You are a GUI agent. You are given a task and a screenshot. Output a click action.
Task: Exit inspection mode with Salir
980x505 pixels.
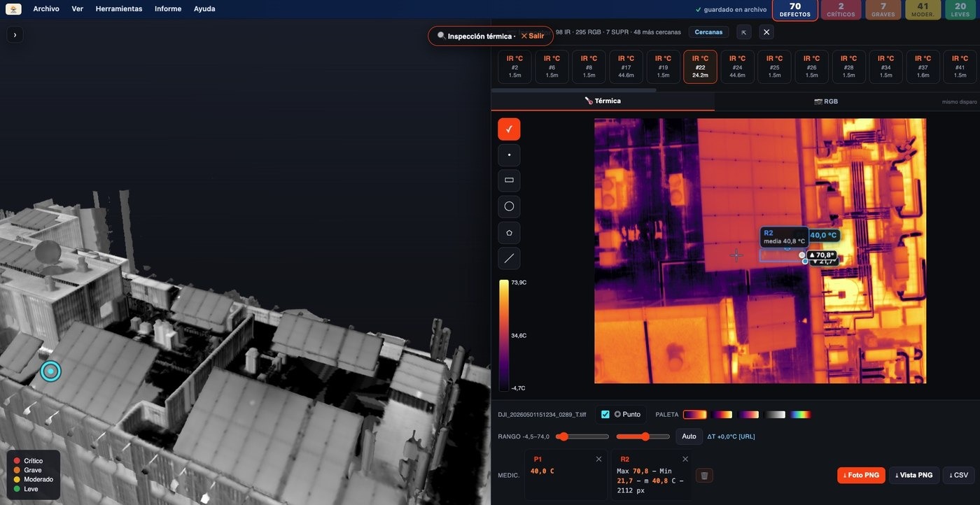pyautogui.click(x=533, y=36)
